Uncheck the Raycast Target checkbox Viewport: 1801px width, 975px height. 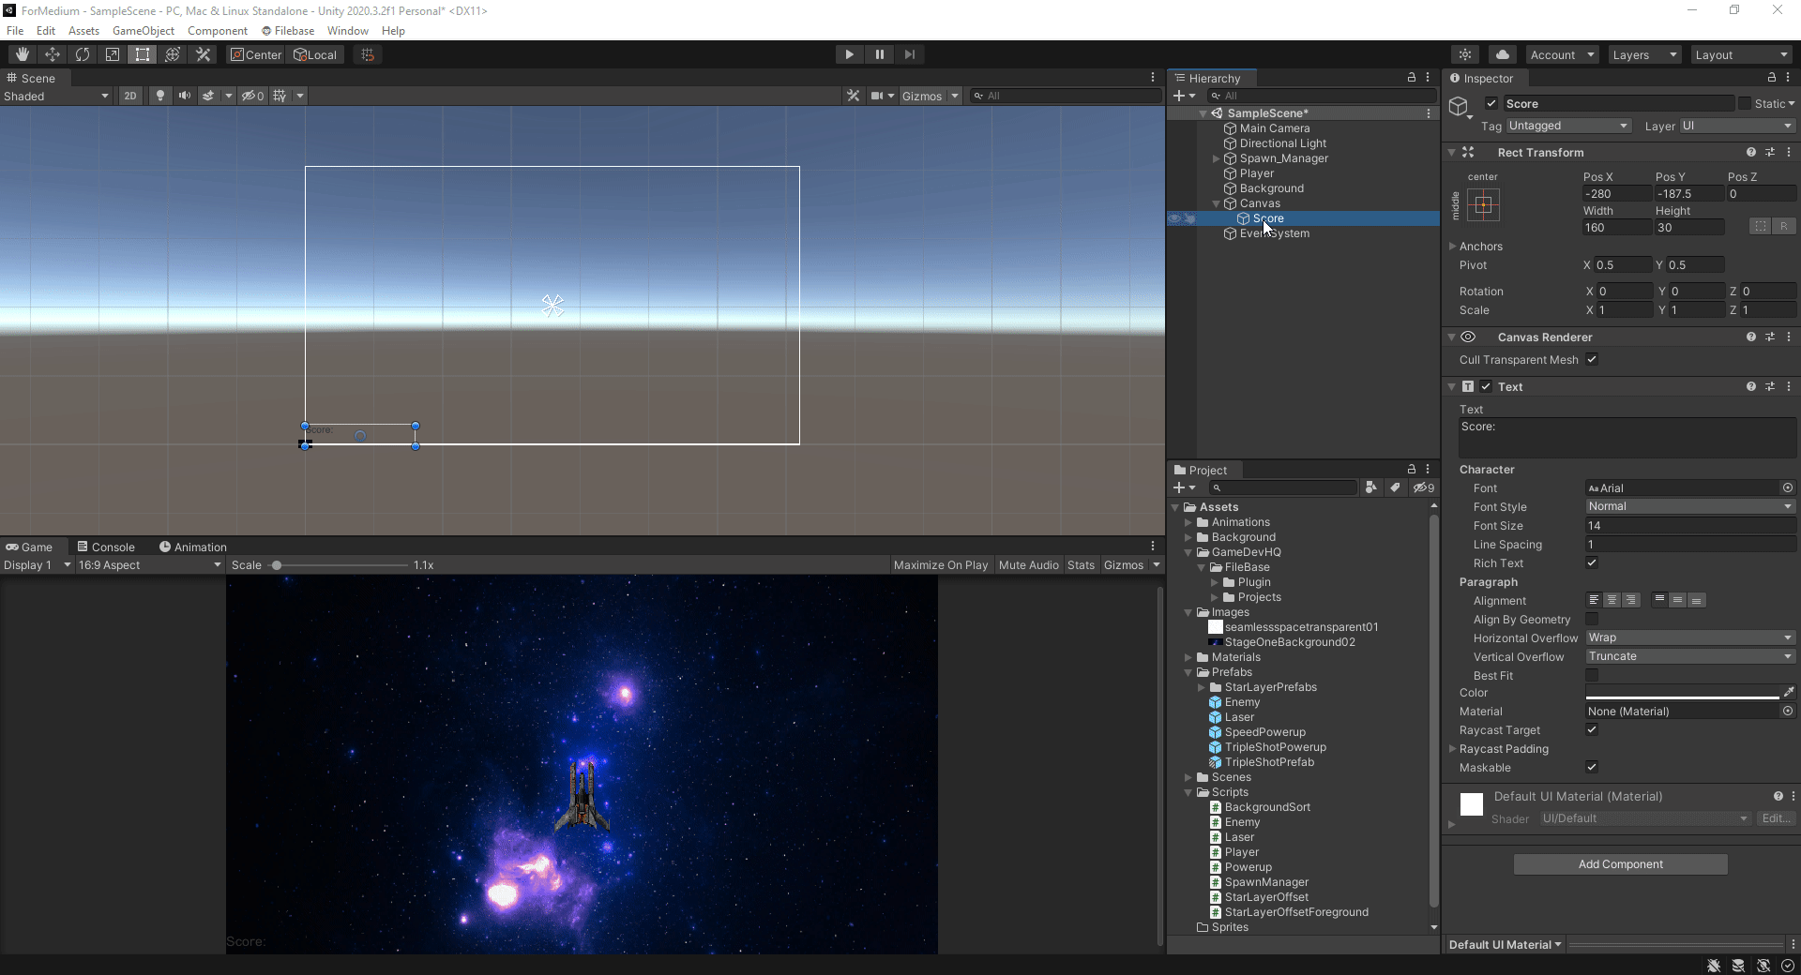(1592, 729)
